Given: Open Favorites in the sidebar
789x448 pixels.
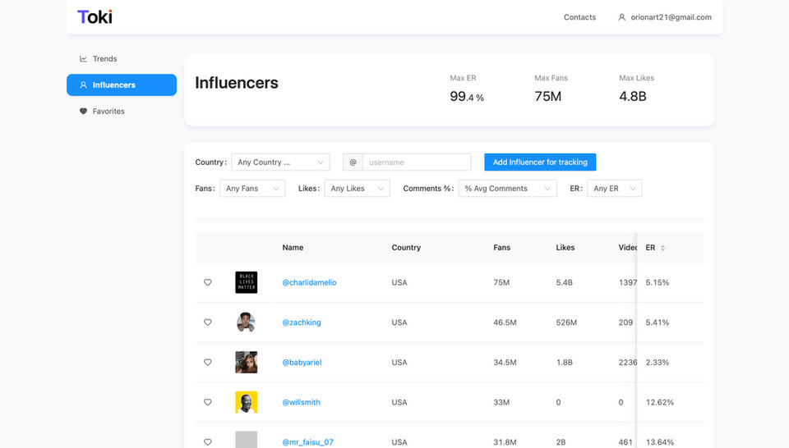Looking at the screenshot, I should pos(102,111).
